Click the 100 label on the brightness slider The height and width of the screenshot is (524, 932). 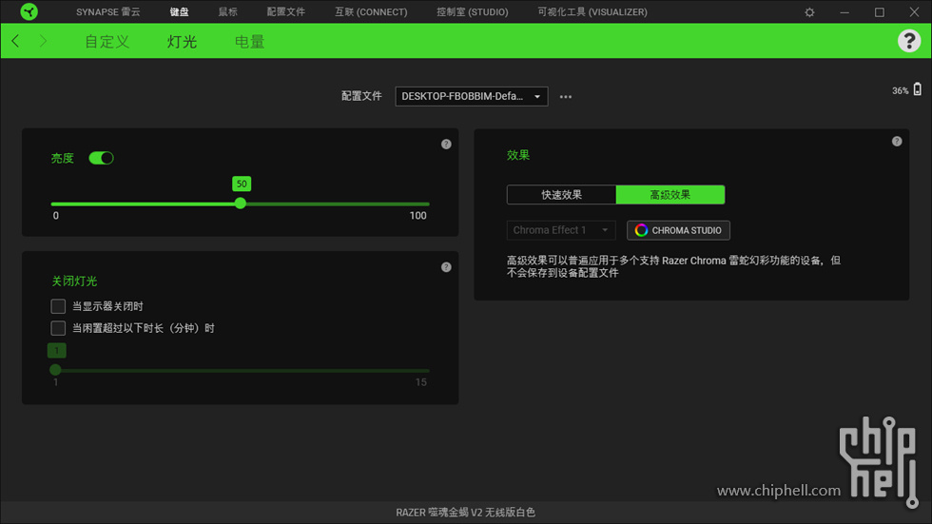click(x=417, y=216)
